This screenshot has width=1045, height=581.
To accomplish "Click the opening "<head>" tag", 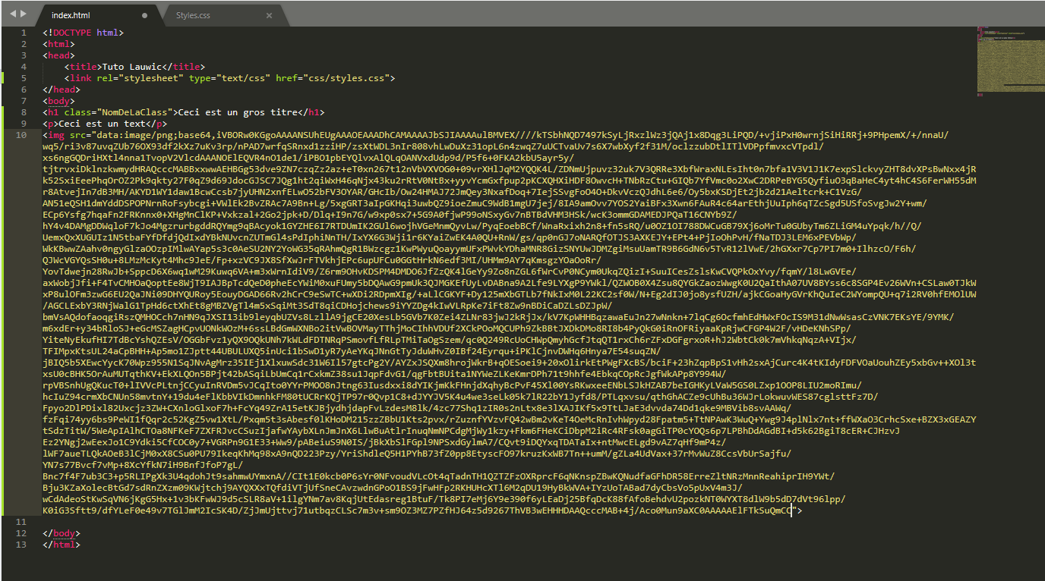I will [x=58, y=55].
